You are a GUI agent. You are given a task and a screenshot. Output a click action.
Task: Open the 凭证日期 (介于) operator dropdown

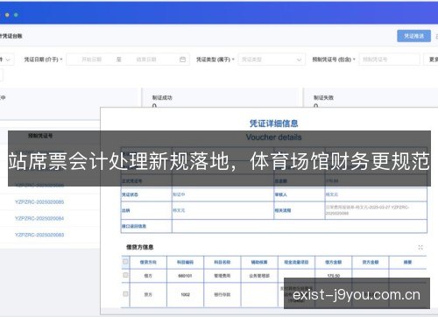[44, 60]
